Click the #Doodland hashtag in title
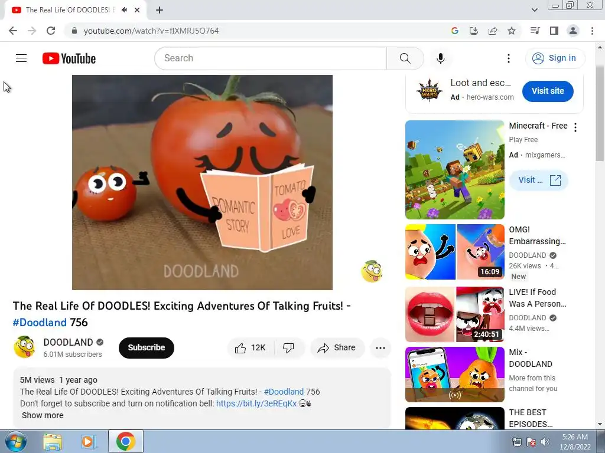The height and width of the screenshot is (453, 605). (x=40, y=323)
